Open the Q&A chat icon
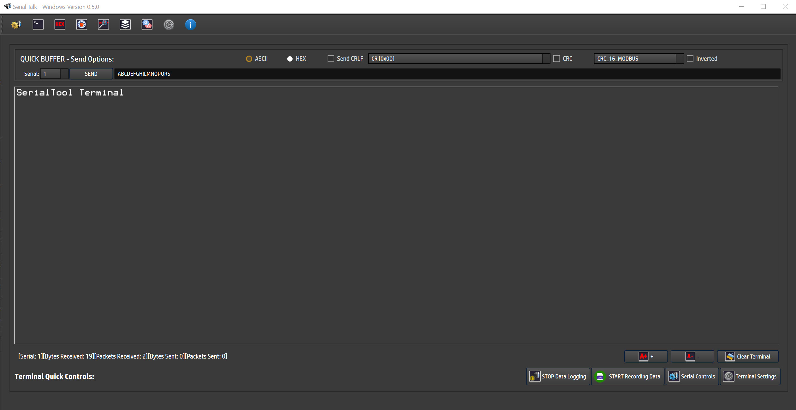 click(x=147, y=25)
